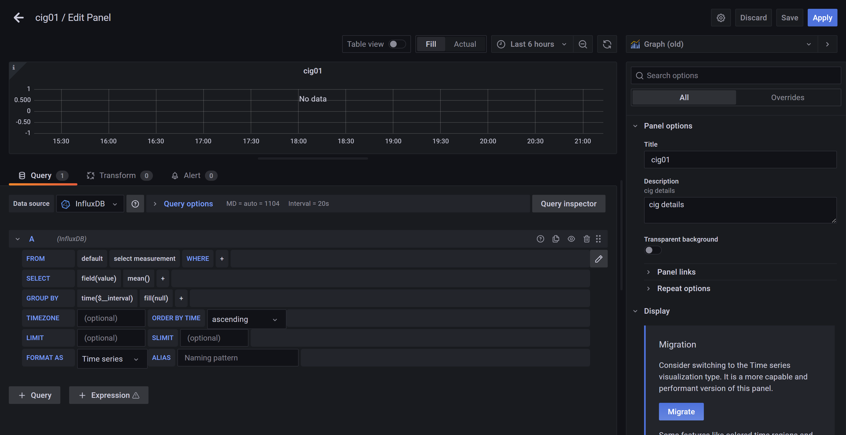This screenshot has height=435, width=846.
Task: Show help for query A
Action: click(540, 239)
